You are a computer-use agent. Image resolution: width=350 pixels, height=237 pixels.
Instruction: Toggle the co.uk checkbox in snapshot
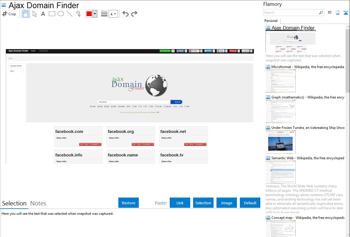[x=156, y=107]
